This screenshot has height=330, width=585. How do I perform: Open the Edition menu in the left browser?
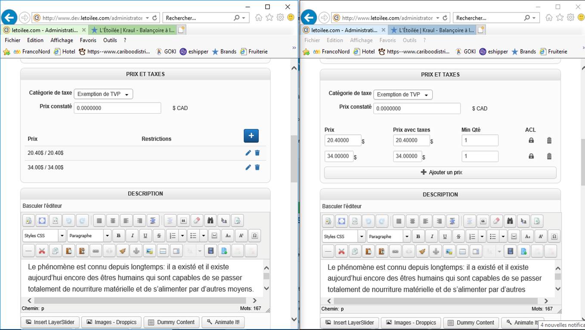pos(35,40)
